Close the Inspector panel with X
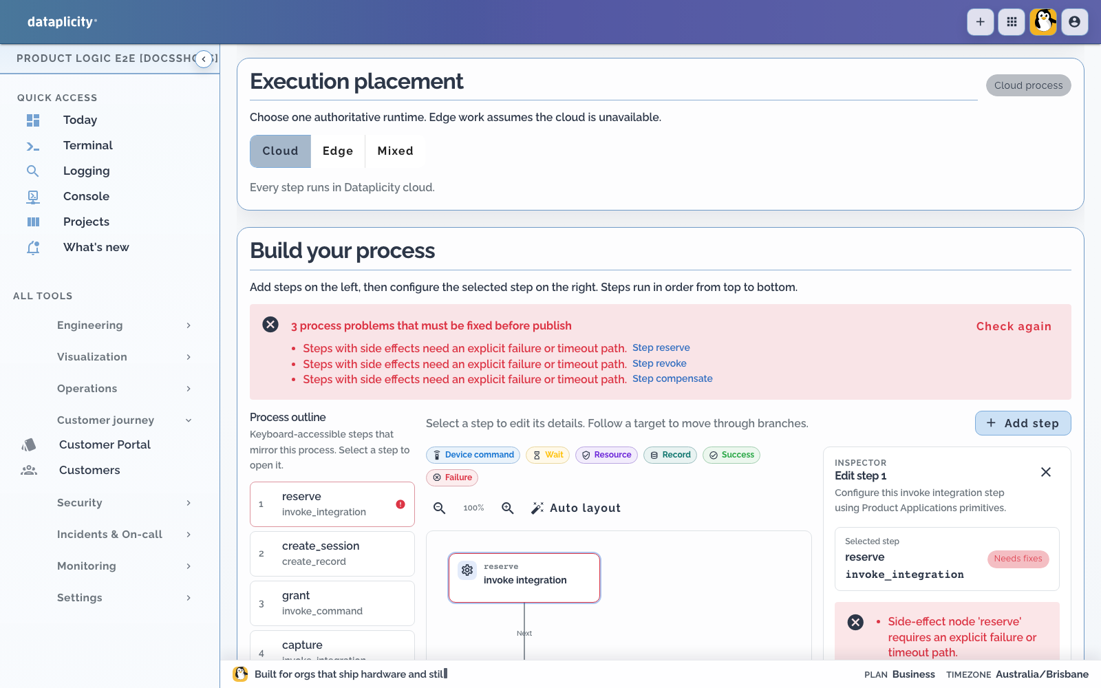 tap(1046, 472)
